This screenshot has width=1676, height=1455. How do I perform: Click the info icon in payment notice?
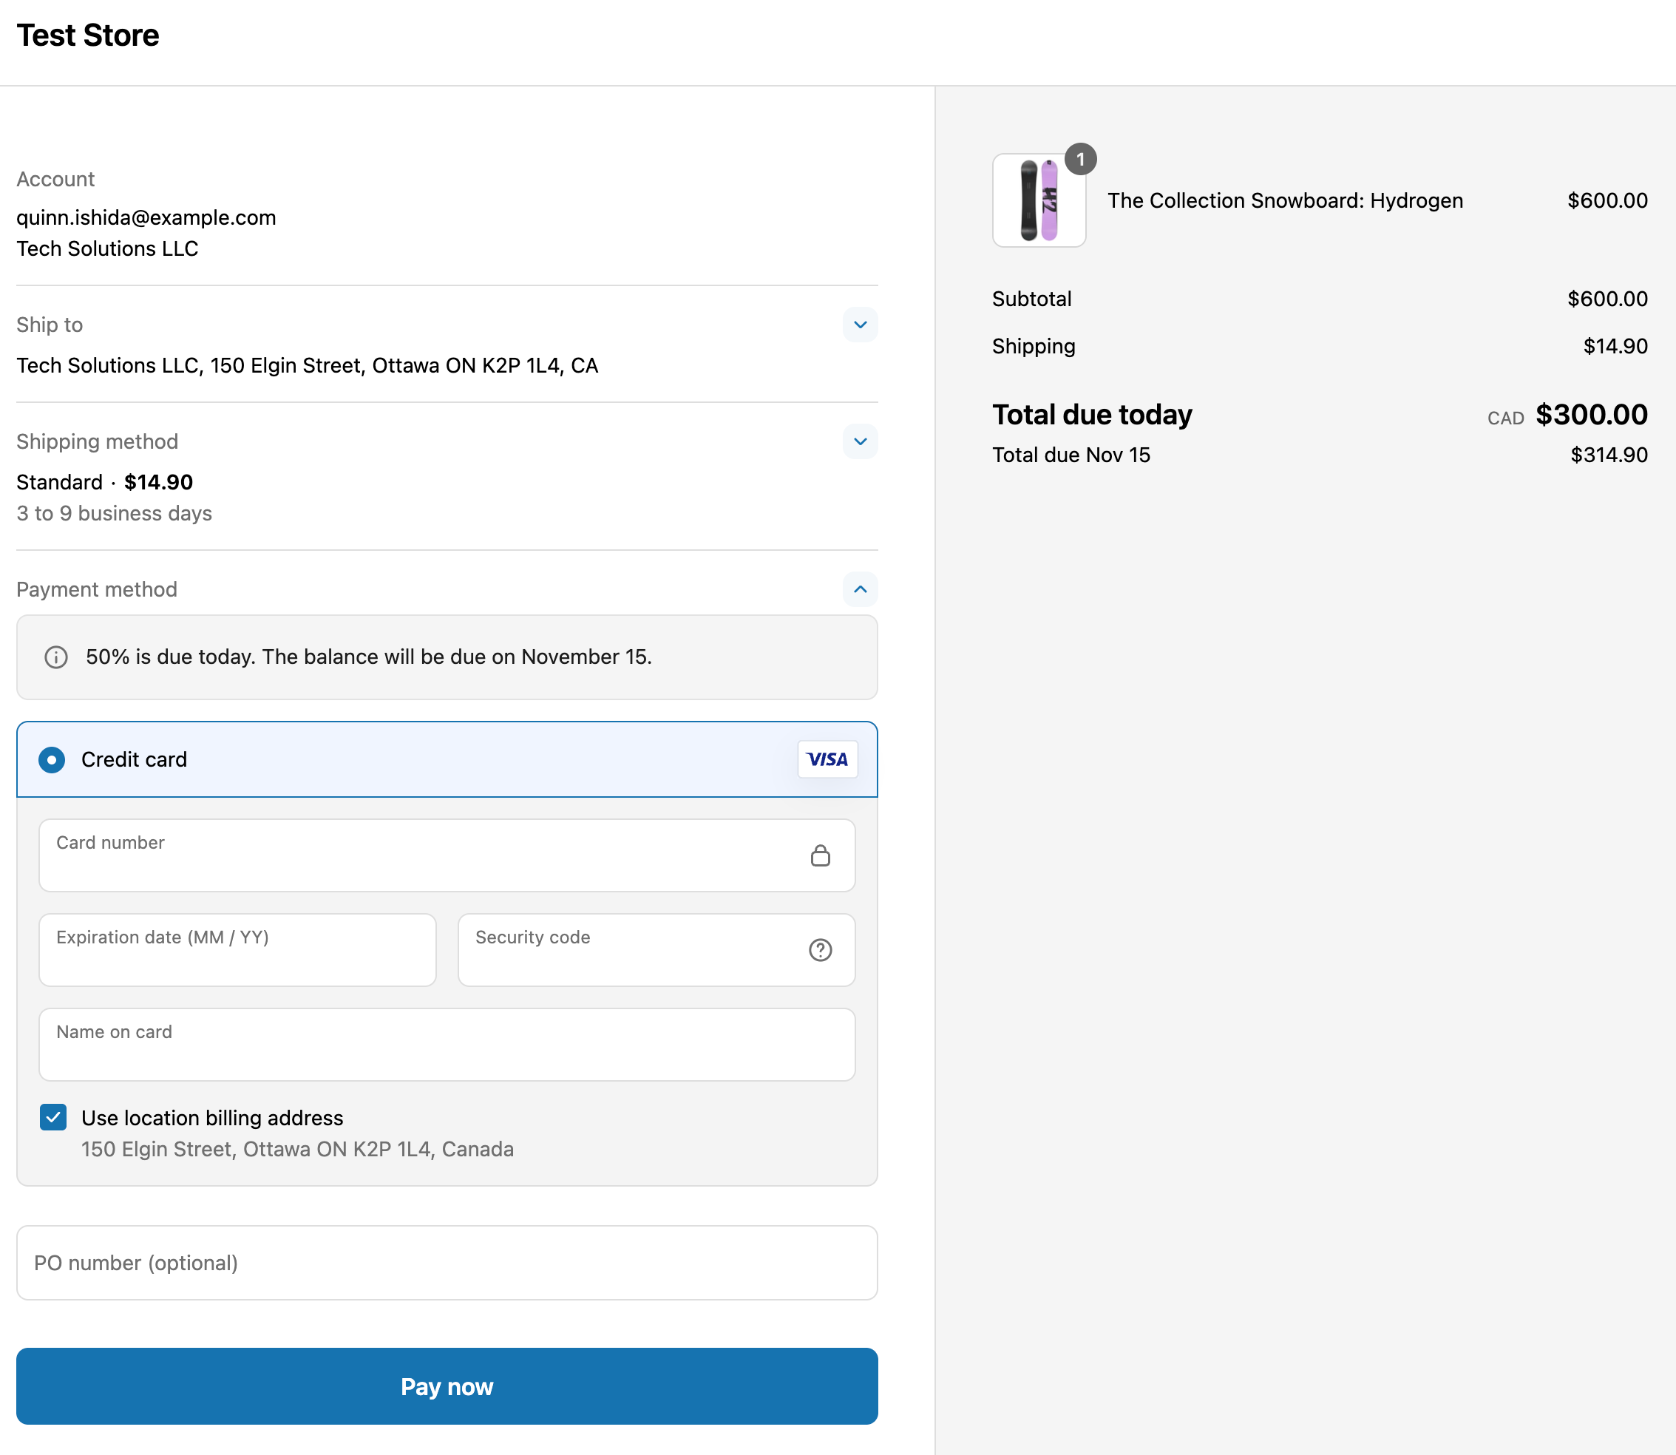click(x=56, y=657)
